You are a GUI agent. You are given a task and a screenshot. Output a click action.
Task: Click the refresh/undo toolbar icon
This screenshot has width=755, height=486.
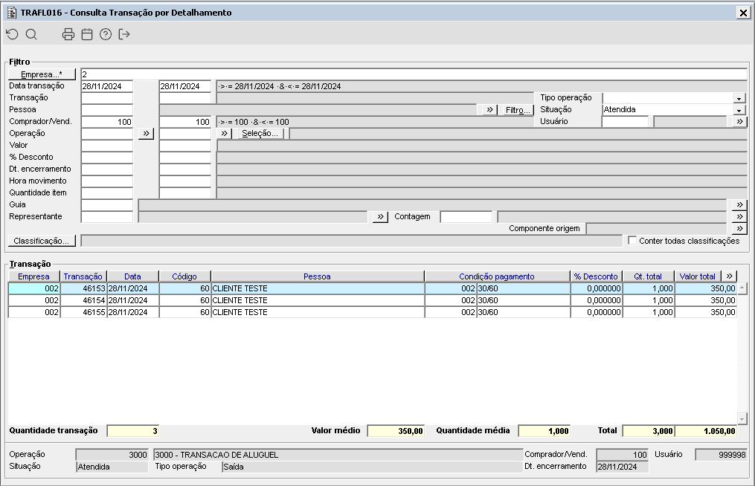12,34
